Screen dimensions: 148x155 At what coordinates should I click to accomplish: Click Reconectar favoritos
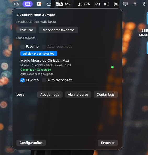[x=58, y=30]
